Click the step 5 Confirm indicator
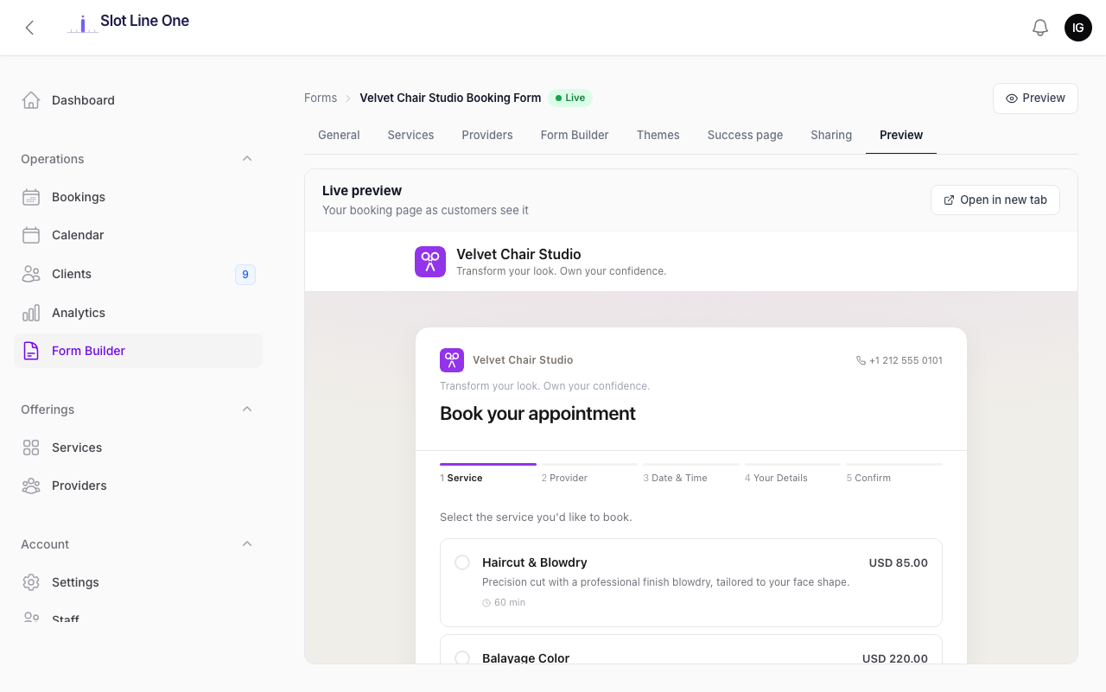This screenshot has width=1106, height=692. click(894, 473)
